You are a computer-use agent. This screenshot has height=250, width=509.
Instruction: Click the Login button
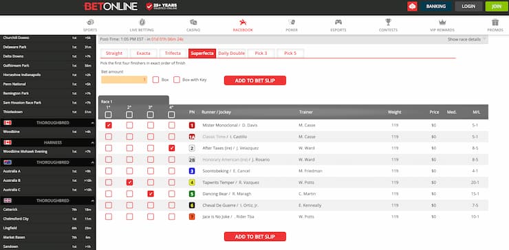pyautogui.click(x=468, y=6)
